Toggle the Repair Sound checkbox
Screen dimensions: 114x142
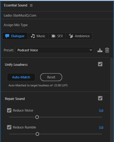coord(100,98)
